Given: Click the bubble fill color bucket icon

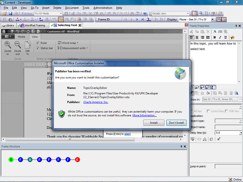Looking at the screenshot, I should [208, 93].
